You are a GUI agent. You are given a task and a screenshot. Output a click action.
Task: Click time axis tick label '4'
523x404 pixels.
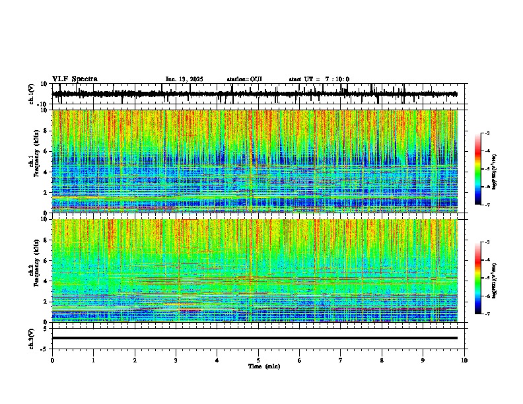[x=217, y=360]
